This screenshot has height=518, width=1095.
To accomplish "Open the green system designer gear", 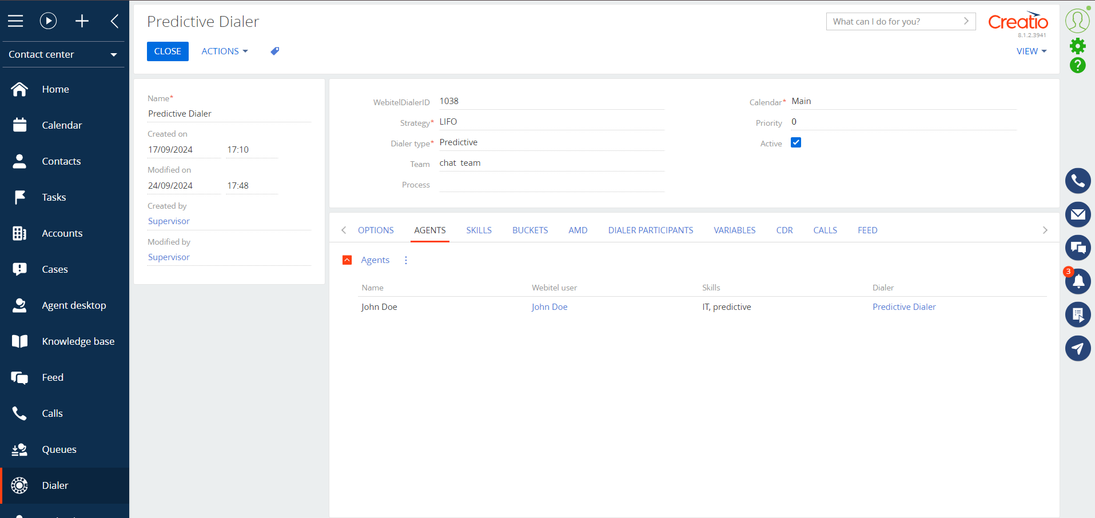I will click(x=1078, y=46).
